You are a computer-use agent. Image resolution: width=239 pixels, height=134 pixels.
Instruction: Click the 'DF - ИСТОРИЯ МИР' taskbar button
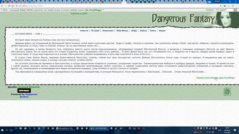point(99,128)
